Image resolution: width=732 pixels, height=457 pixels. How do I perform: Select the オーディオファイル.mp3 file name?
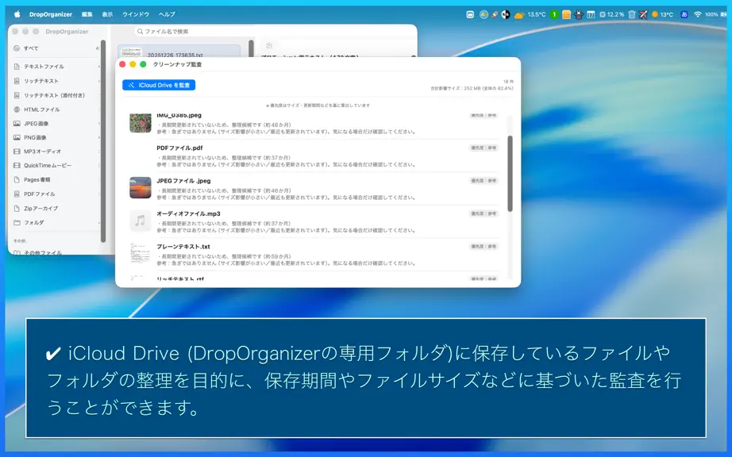point(188,213)
